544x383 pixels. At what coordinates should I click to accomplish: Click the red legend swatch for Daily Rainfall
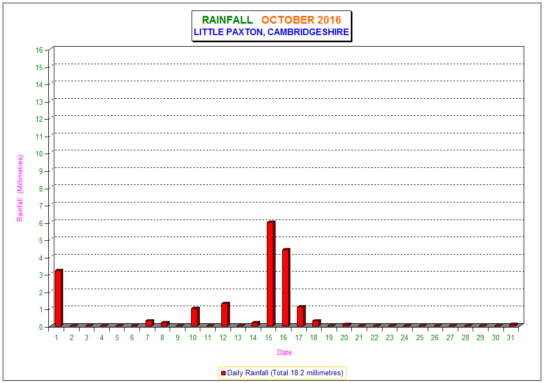(x=223, y=373)
